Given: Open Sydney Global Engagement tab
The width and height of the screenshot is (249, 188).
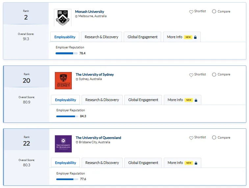Looking at the screenshot, I should [143, 100].
